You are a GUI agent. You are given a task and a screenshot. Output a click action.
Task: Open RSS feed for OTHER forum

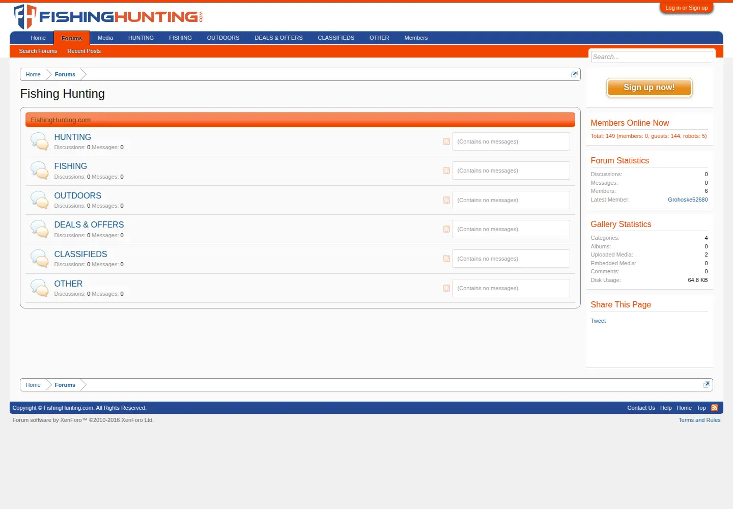(x=446, y=288)
